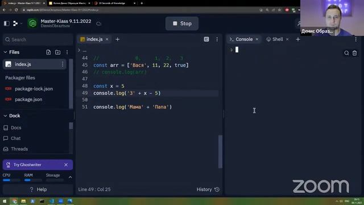Switch to the Shell tab

click(278, 39)
